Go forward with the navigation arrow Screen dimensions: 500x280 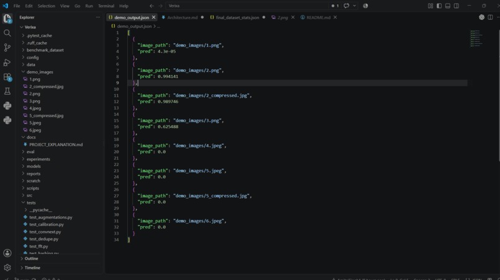(x=161, y=6)
